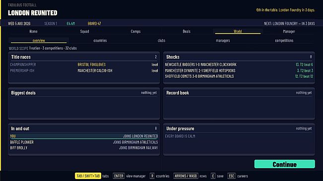This screenshot has height=181, width=323.
Task: Select the YOU joins London Reunited row
Action: 84,136
